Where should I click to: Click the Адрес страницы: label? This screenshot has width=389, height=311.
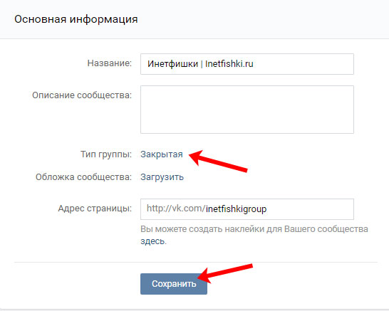point(95,209)
